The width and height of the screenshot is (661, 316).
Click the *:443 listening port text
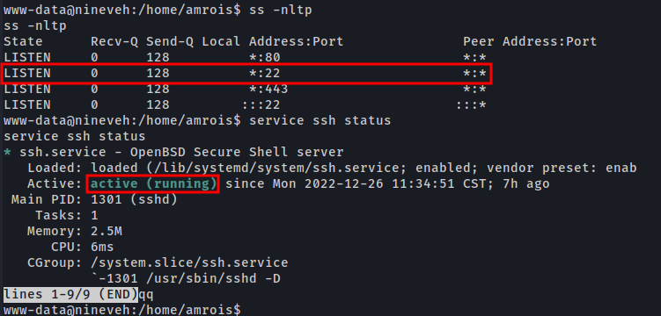coord(268,89)
